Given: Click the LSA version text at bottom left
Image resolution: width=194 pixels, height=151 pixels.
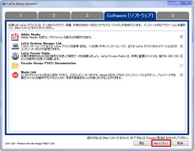Looking at the screenshot, I should coord(30,144).
